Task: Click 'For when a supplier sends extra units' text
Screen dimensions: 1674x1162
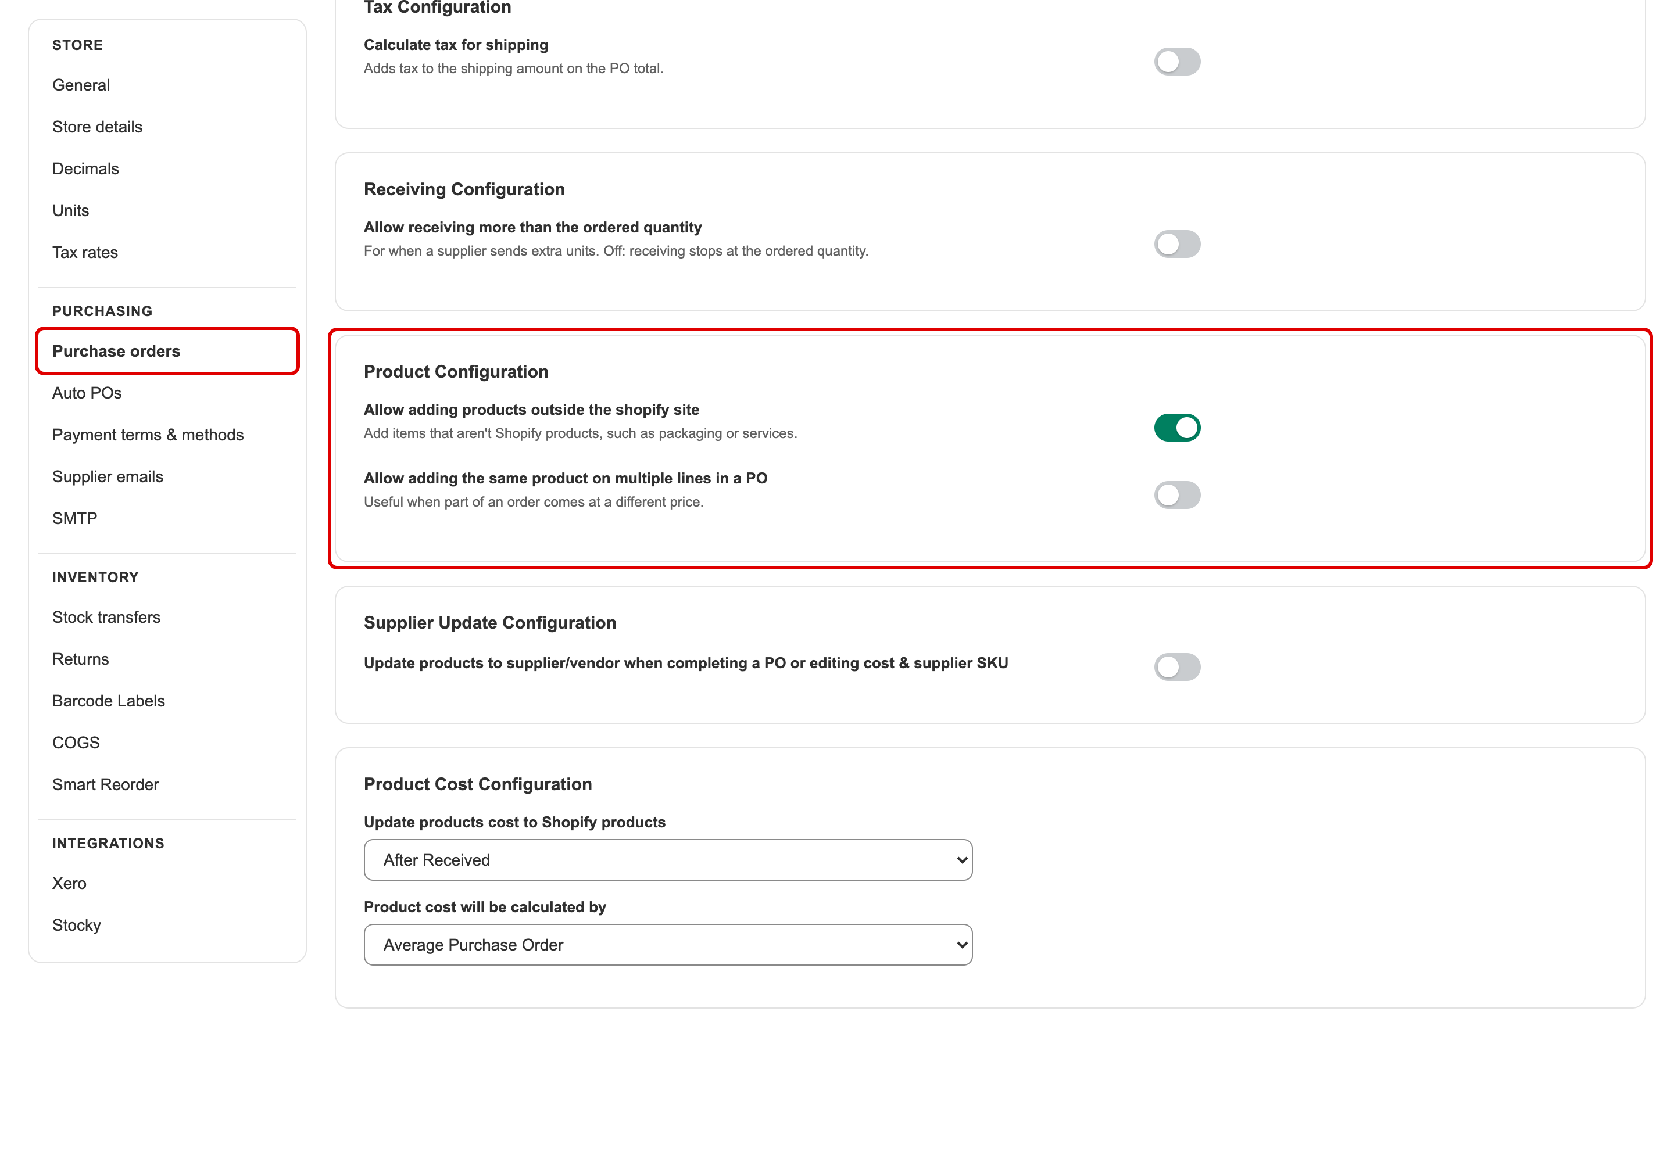Action: tap(616, 251)
